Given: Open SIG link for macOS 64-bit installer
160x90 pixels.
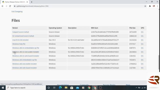Looking at the screenshot, I should 142,40.
